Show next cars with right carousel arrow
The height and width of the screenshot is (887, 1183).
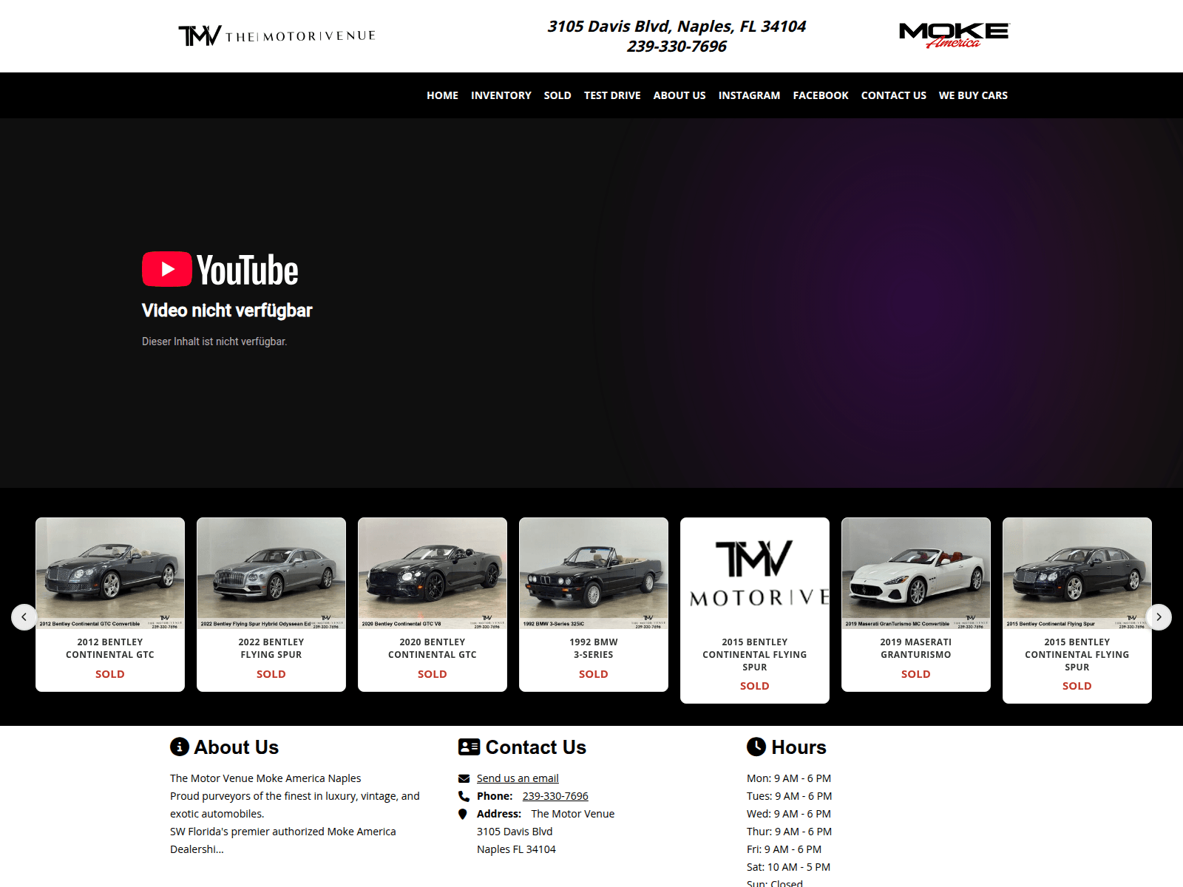pyautogui.click(x=1159, y=617)
